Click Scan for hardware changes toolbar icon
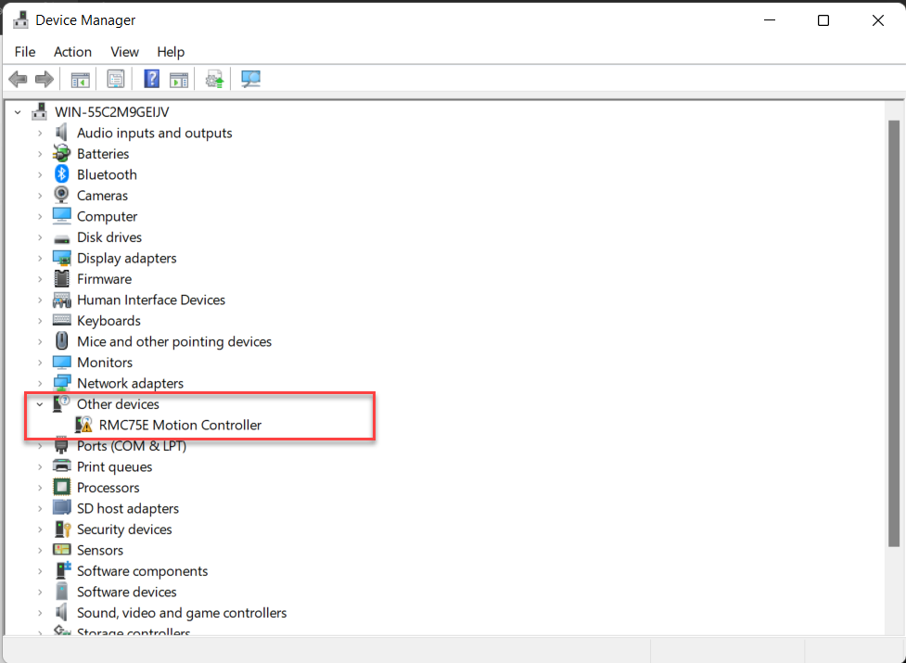 tap(250, 79)
